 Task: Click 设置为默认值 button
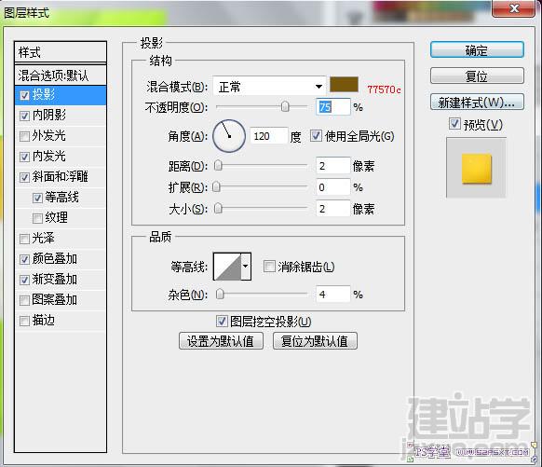[x=221, y=341]
